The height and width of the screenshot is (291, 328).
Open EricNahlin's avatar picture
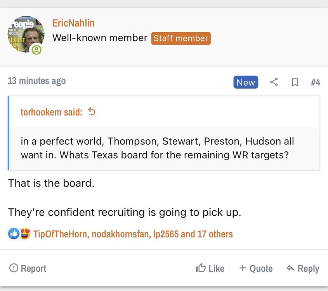pos(25,34)
